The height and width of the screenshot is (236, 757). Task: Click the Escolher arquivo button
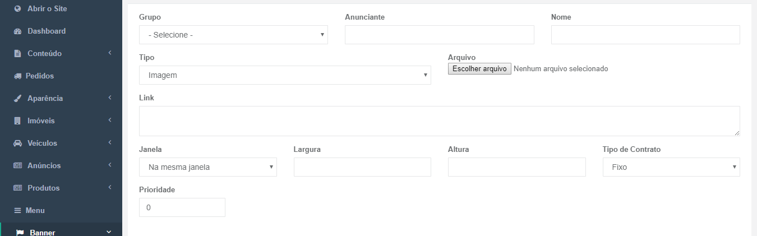(479, 69)
